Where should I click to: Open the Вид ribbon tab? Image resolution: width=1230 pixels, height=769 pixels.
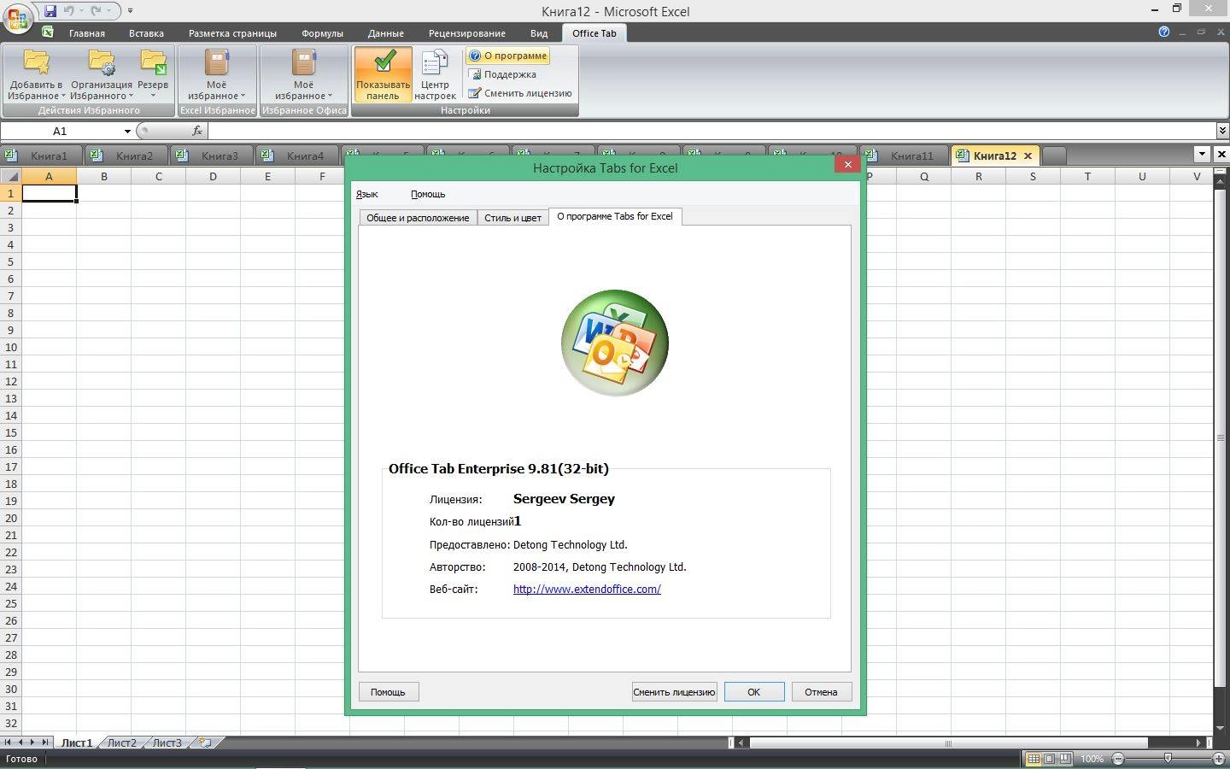pos(538,33)
